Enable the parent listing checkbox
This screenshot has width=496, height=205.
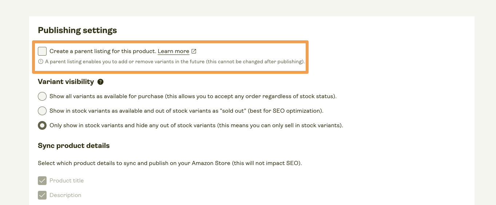click(42, 51)
